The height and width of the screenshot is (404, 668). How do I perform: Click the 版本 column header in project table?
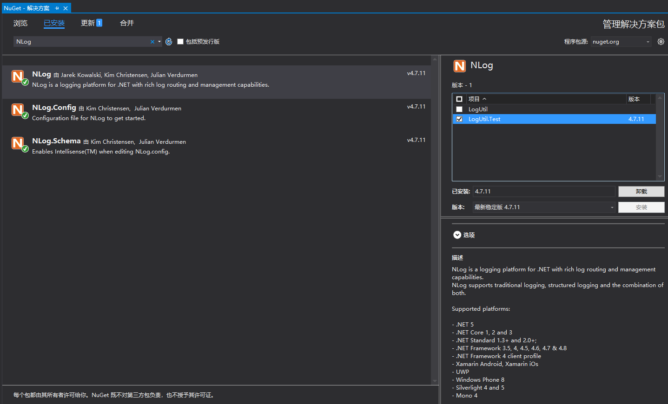(634, 99)
